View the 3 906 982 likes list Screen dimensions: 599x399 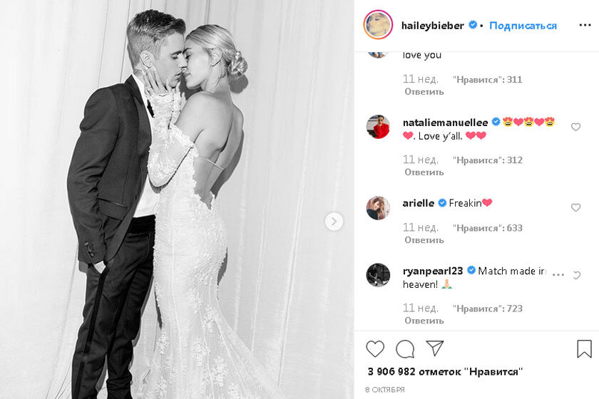445,372
